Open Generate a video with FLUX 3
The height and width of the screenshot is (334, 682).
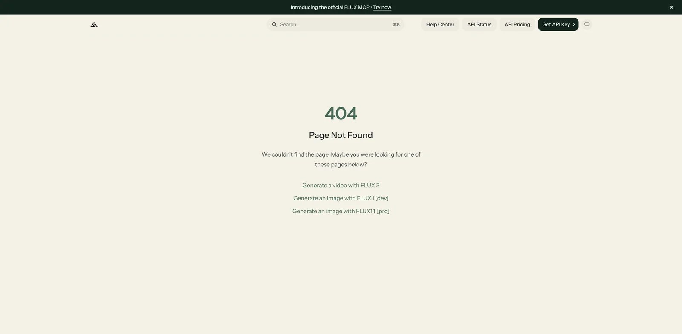(341, 185)
